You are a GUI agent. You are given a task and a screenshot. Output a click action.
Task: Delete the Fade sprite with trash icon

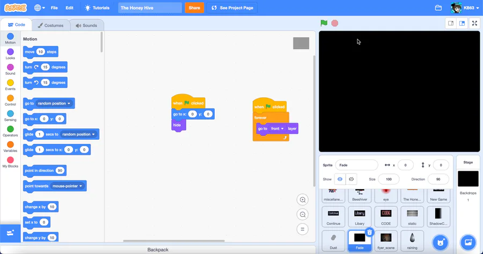(370, 232)
